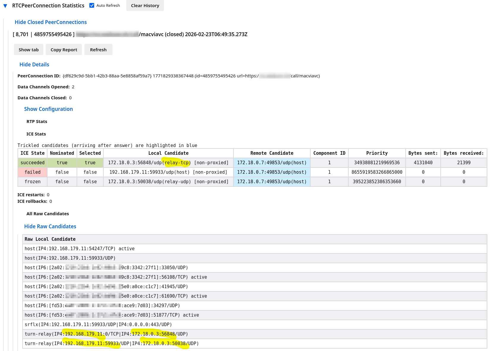Click Hide Closed PeerConnections link

50,22
